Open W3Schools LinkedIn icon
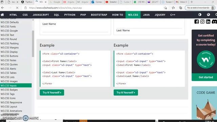 point(208,22)
